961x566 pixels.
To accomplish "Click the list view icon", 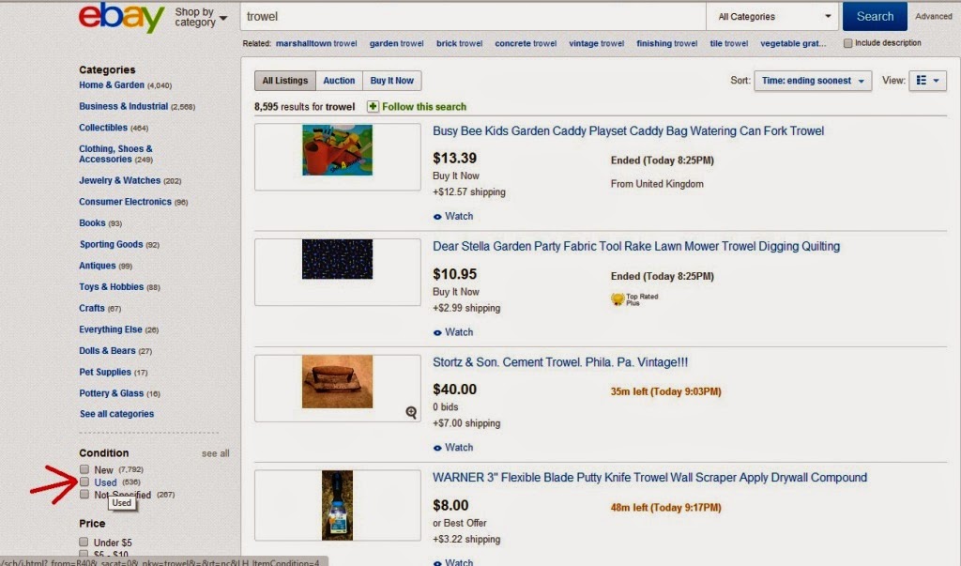I will point(922,81).
